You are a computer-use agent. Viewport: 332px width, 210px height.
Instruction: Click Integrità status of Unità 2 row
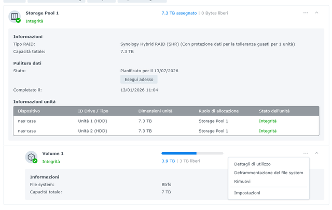[268, 131]
